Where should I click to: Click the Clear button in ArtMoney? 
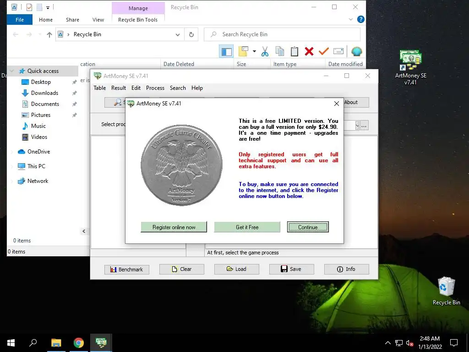pyautogui.click(x=181, y=269)
